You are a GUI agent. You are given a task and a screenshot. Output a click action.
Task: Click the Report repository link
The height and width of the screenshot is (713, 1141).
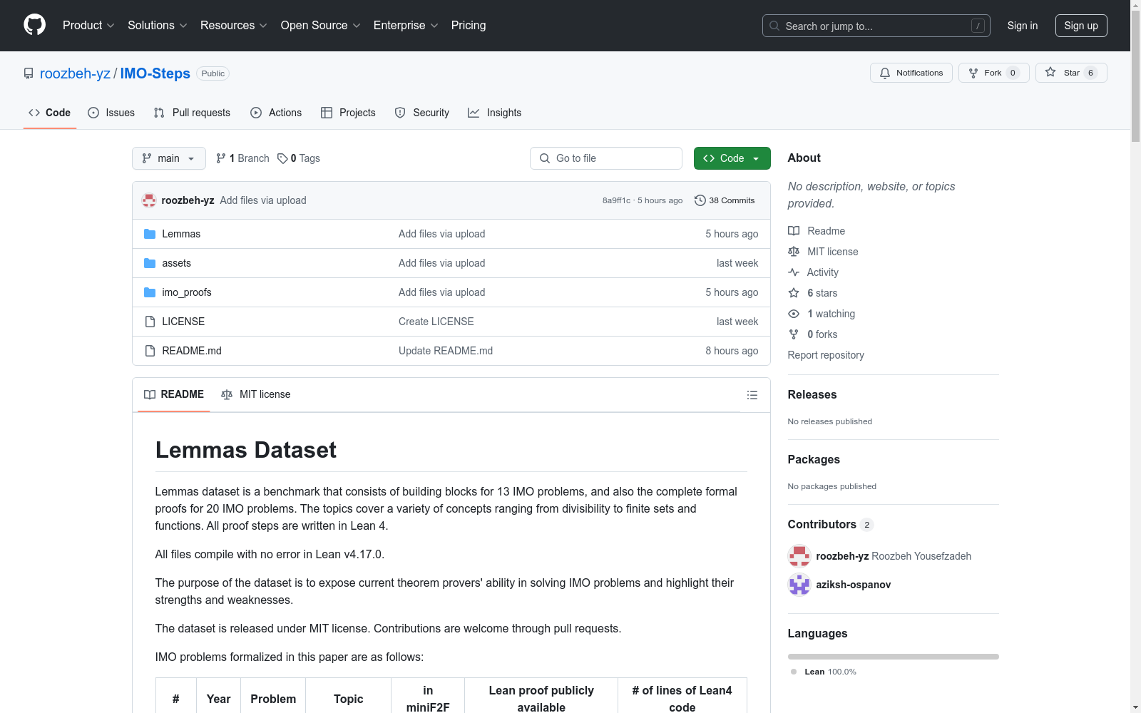[826, 355]
